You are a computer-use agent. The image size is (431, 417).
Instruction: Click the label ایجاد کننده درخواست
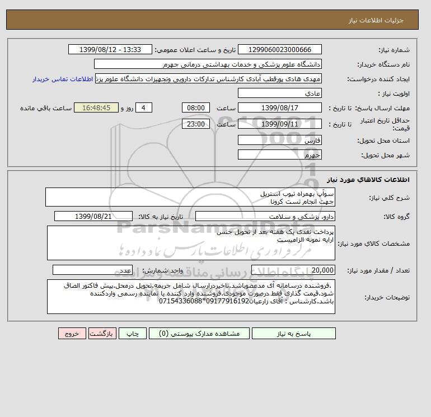tap(378, 79)
